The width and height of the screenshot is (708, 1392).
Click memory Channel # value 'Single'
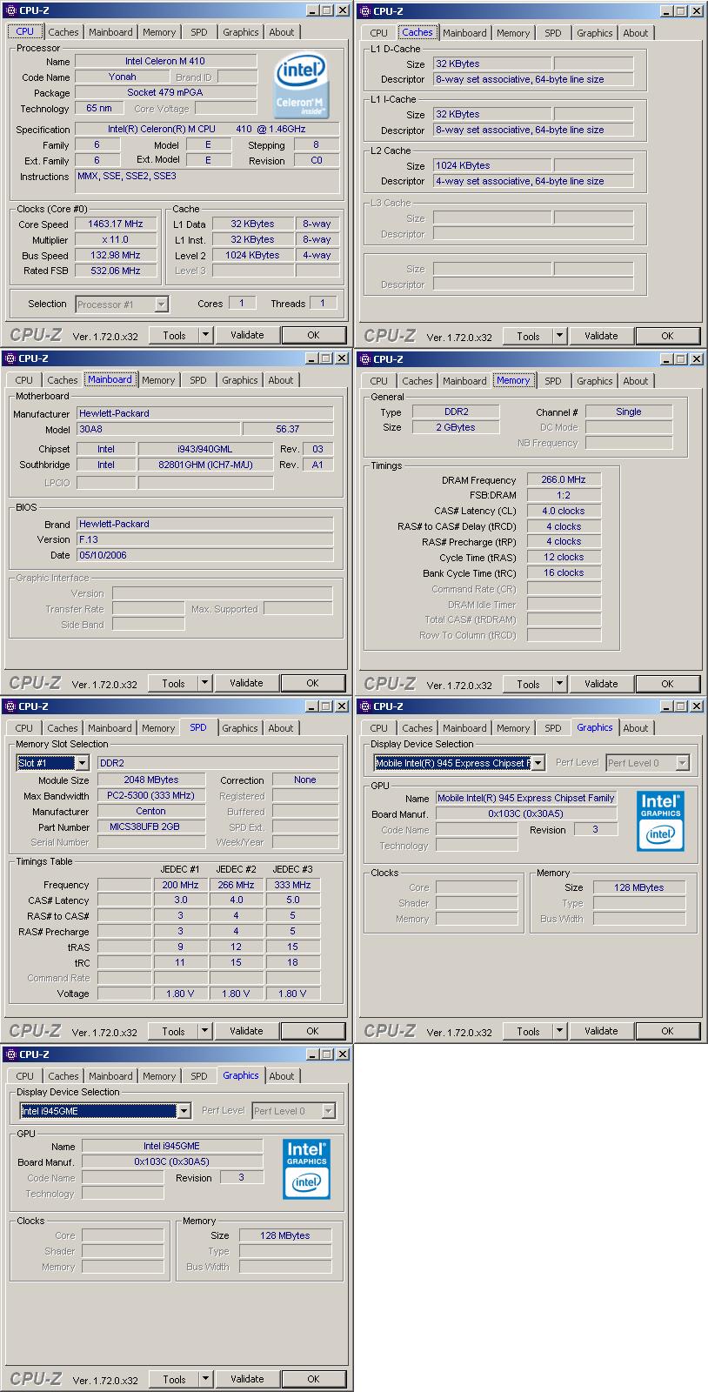628,412
